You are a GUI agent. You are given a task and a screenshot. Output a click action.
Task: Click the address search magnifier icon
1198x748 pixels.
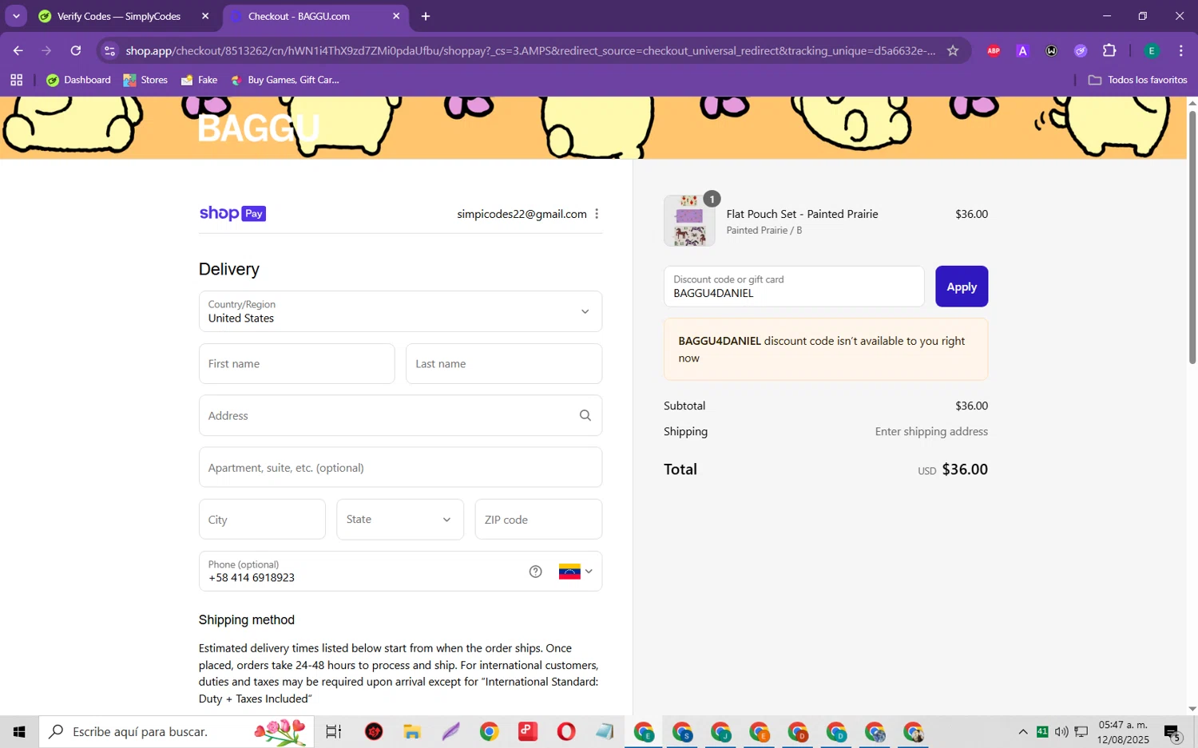point(585,415)
